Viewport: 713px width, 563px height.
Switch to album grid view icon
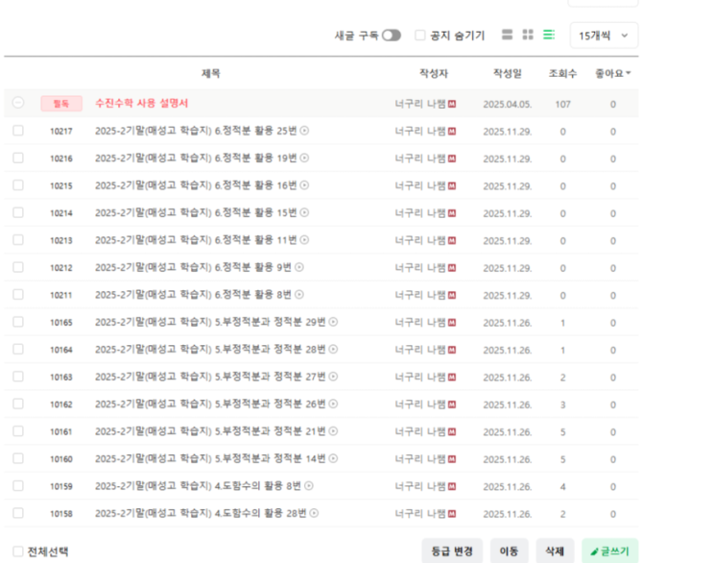click(528, 36)
